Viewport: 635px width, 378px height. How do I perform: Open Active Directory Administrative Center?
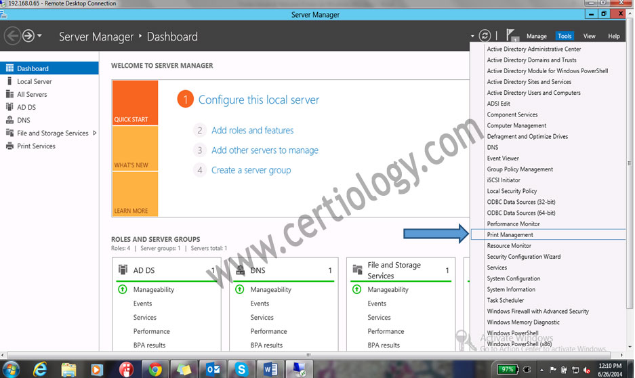[534, 49]
